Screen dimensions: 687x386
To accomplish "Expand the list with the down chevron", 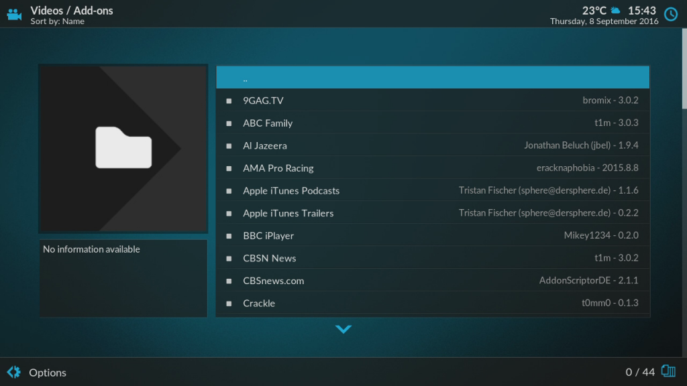I will pos(343,329).
